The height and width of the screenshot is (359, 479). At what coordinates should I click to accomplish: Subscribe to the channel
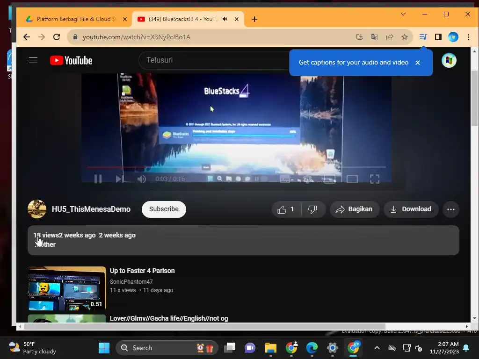pos(164,209)
